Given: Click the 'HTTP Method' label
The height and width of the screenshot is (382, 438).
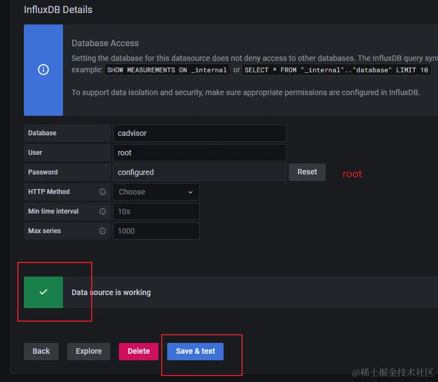Looking at the screenshot, I should (x=49, y=192).
